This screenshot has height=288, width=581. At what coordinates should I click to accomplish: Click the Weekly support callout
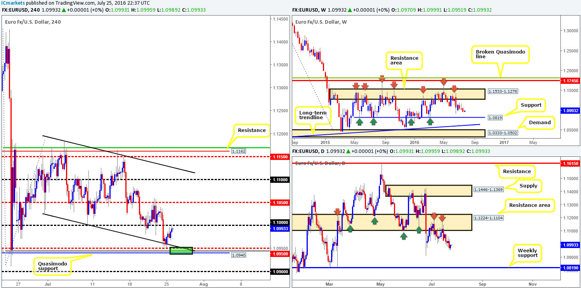(x=527, y=253)
